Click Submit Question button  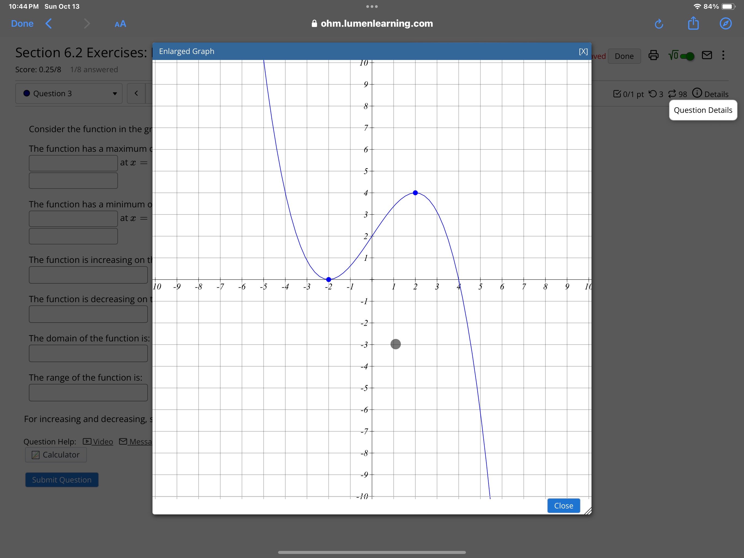click(62, 480)
